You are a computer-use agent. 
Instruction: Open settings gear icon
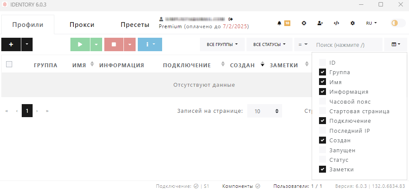[x=352, y=23]
